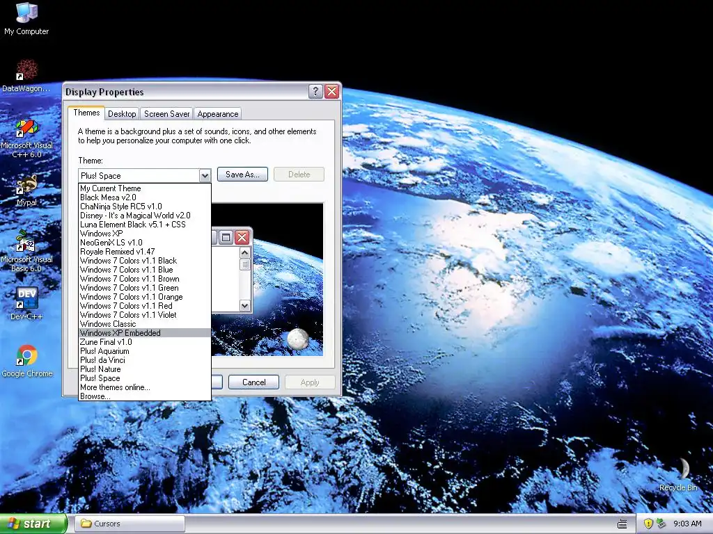This screenshot has width=713, height=534.
Task: Choose Disney - It's a Magical World v2.0
Action: (x=145, y=216)
